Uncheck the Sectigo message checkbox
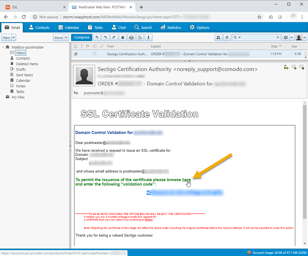 (x=76, y=54)
